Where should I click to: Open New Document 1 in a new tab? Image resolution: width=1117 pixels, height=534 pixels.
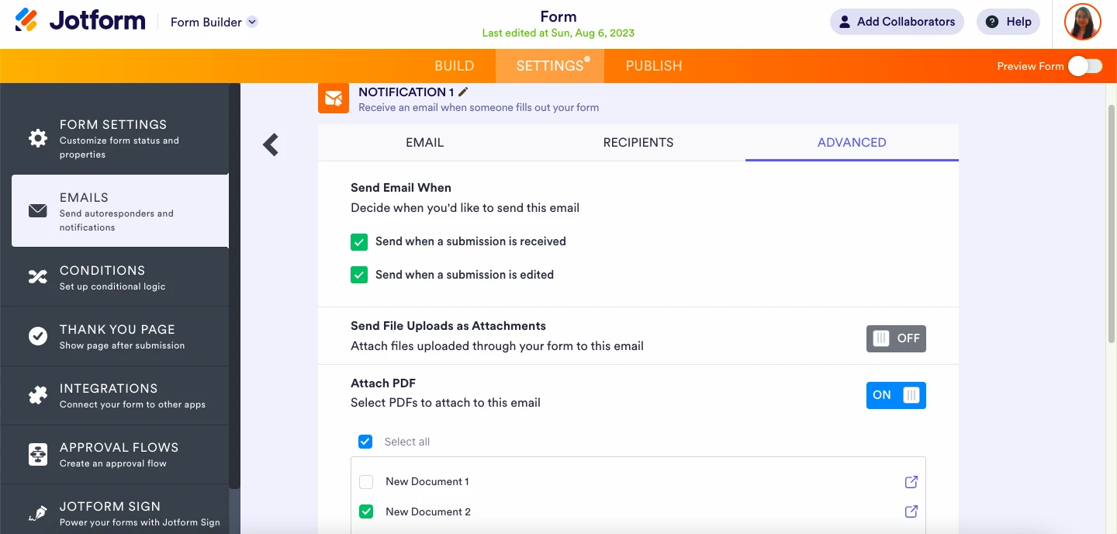tap(911, 481)
